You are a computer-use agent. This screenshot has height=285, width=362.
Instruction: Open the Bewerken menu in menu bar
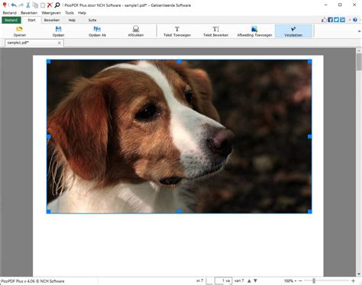[x=29, y=13]
